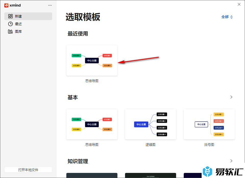Click the 括号图 label text

point(209,145)
